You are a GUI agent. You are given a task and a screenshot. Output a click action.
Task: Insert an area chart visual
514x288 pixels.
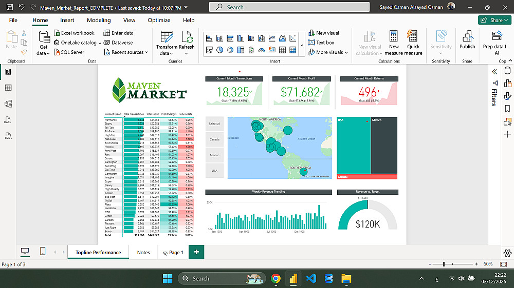pyautogui.click(x=282, y=38)
